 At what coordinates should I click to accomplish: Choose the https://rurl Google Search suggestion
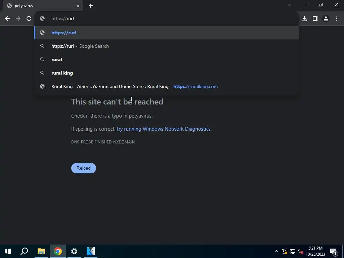167,46
